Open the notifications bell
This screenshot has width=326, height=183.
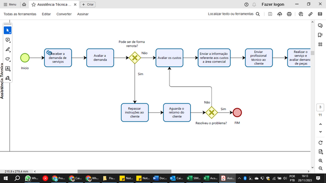(254, 4)
